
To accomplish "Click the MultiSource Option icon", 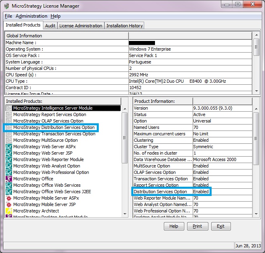I will [x=9, y=140].
